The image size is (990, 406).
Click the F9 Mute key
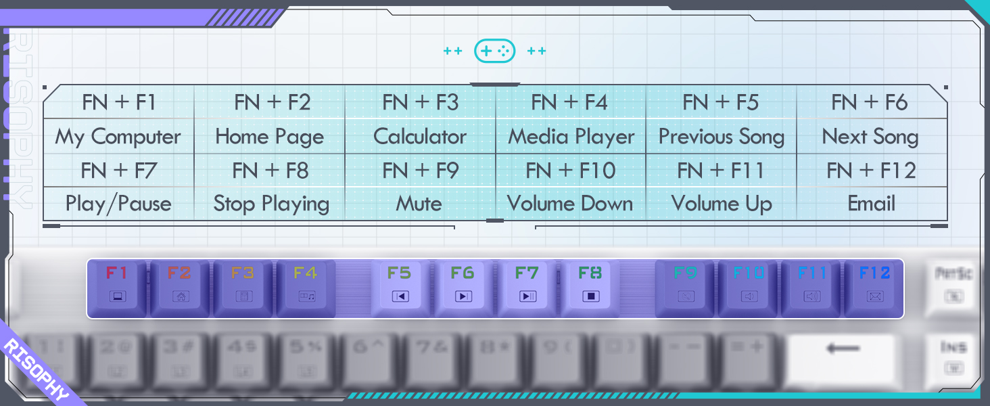685,287
